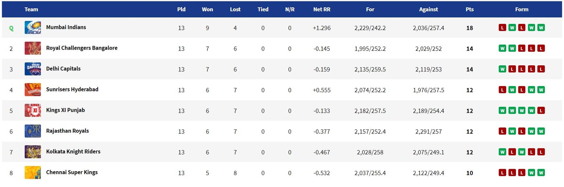The height and width of the screenshot is (187, 564).
Task: Click the Kolkata Knight Riders logo
Action: [33, 152]
